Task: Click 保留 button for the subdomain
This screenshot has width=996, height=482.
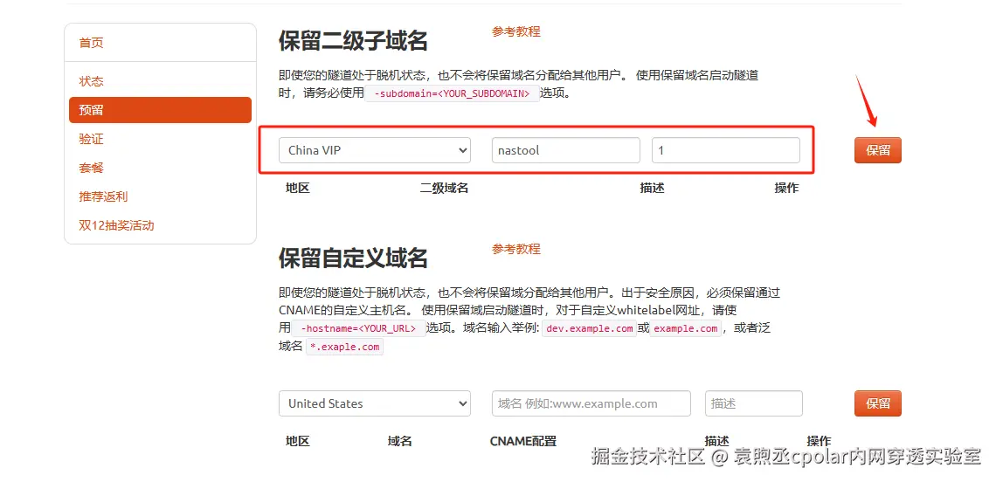Action: pos(878,150)
